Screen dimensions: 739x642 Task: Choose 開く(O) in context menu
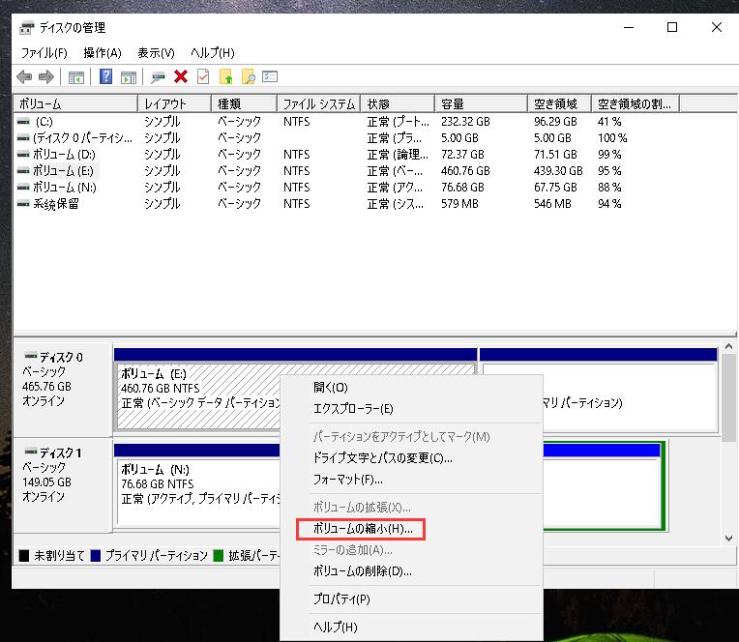pos(411,387)
